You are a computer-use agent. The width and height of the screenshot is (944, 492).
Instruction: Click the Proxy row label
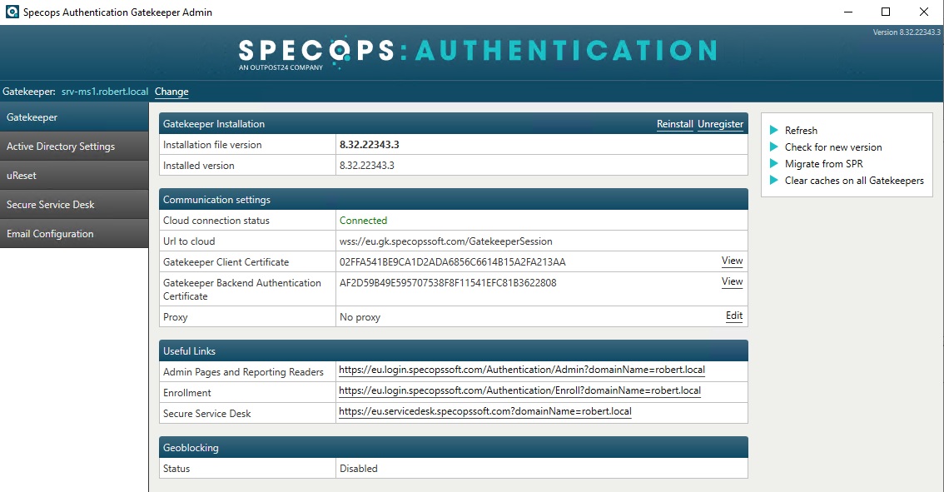tap(175, 316)
